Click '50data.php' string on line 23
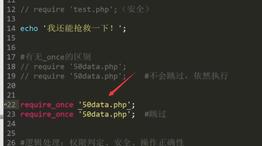Screen dimensions: 262x146 click(104, 114)
